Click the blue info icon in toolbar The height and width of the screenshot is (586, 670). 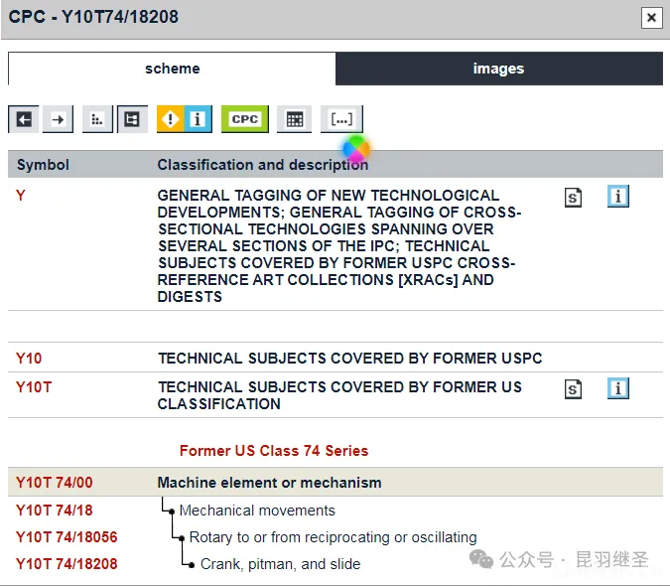tap(198, 119)
